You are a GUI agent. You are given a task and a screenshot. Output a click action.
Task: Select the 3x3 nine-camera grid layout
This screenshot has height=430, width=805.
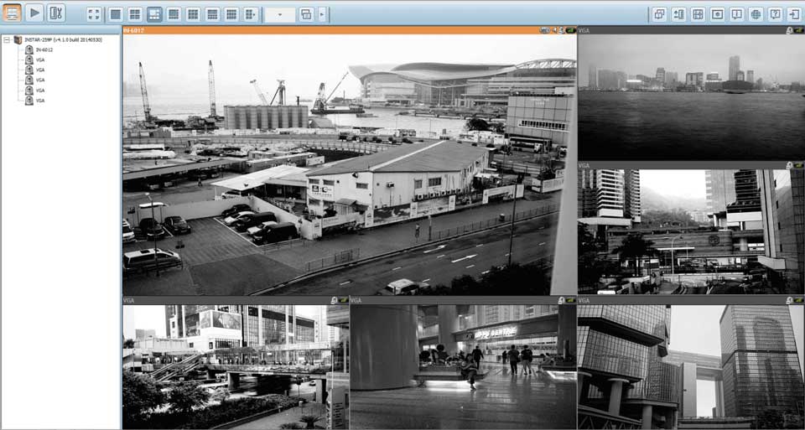coord(193,14)
